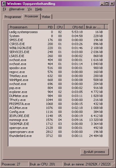Select the THotkey.exe process
Screen dimensions: 116x168
(58, 76)
